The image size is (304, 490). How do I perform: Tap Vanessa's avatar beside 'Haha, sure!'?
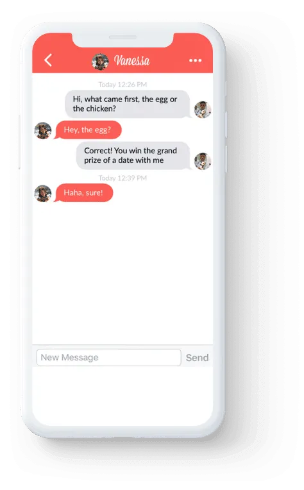[43, 194]
